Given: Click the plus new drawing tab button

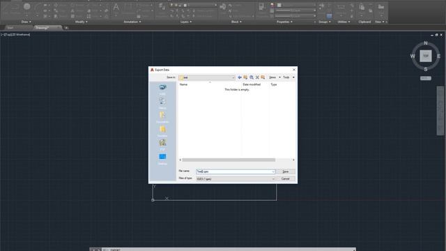Looking at the screenshot, I should point(66,28).
